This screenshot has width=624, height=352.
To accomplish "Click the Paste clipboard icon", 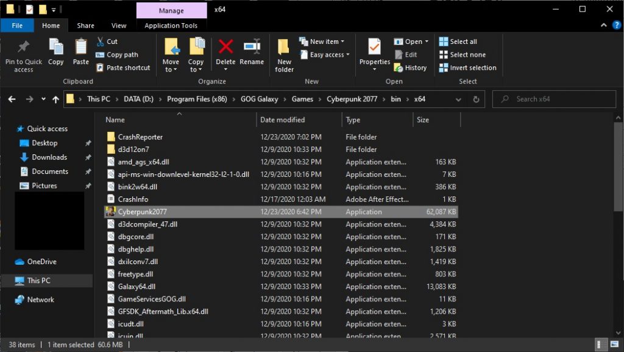I will pos(81,47).
